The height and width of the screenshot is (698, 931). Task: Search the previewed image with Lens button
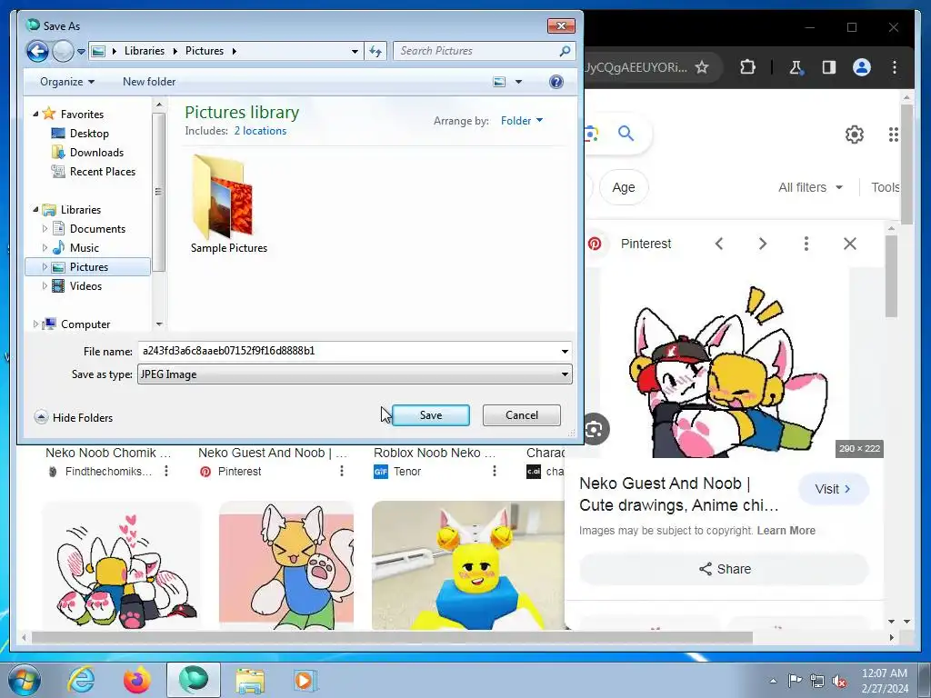point(595,429)
